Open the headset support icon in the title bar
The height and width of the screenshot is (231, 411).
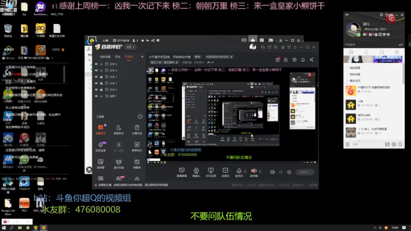pos(263,47)
